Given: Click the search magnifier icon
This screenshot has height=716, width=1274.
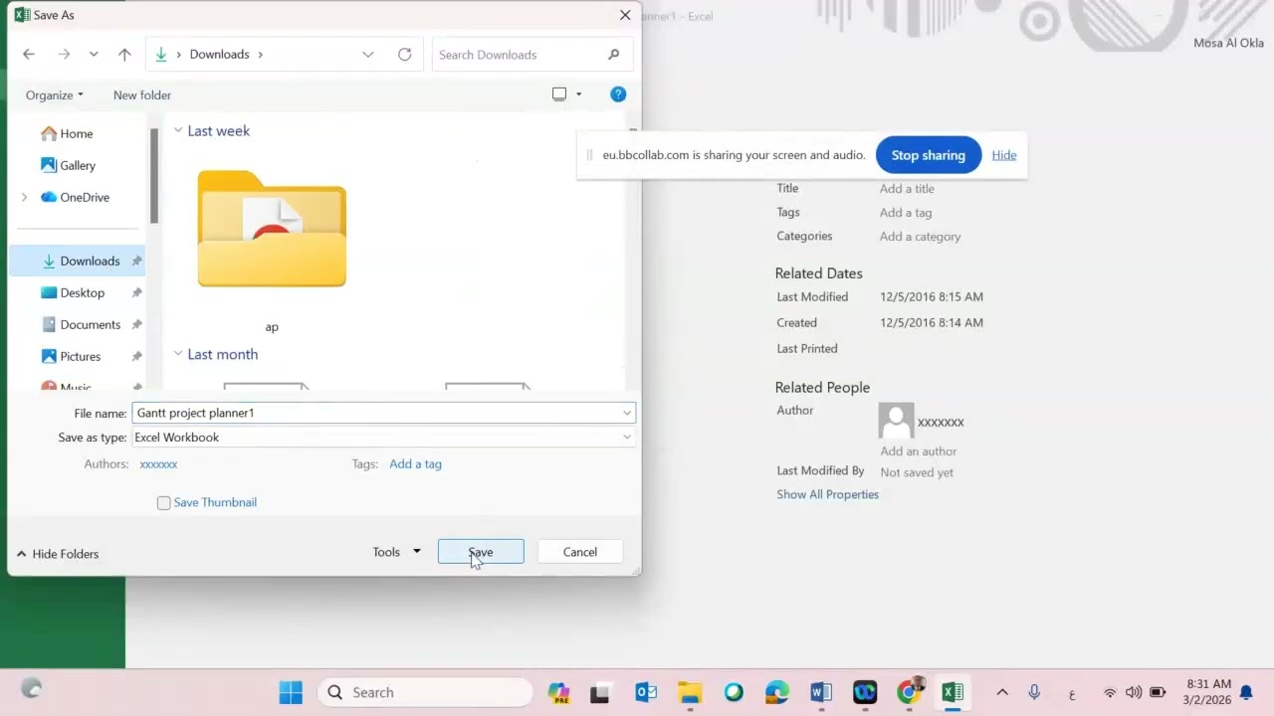Looking at the screenshot, I should (613, 55).
